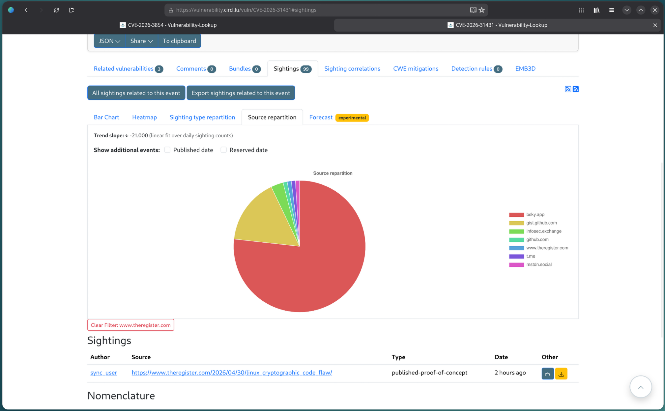Toggle reader view icon in address bar
This screenshot has width=665, height=411.
coord(473,10)
